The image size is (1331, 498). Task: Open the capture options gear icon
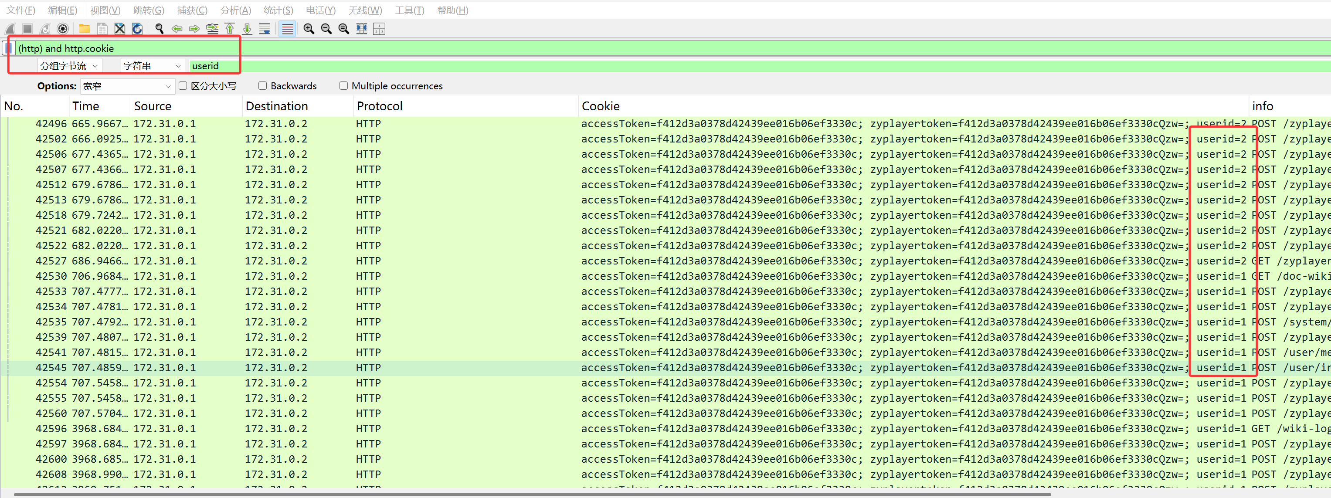tap(62, 29)
